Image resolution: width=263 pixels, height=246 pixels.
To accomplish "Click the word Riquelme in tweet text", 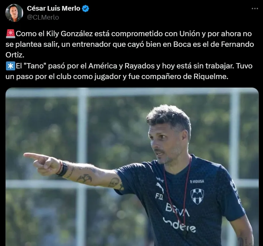I will [211, 77].
